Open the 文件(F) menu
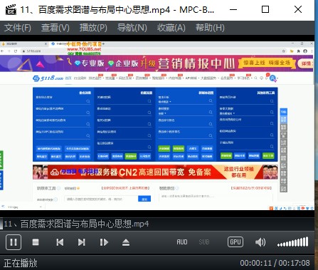This screenshot has height=270, width=318. pos(18,28)
